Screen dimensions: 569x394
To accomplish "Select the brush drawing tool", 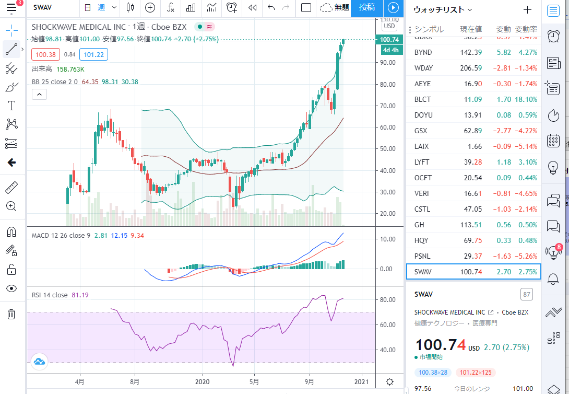I will (x=11, y=87).
